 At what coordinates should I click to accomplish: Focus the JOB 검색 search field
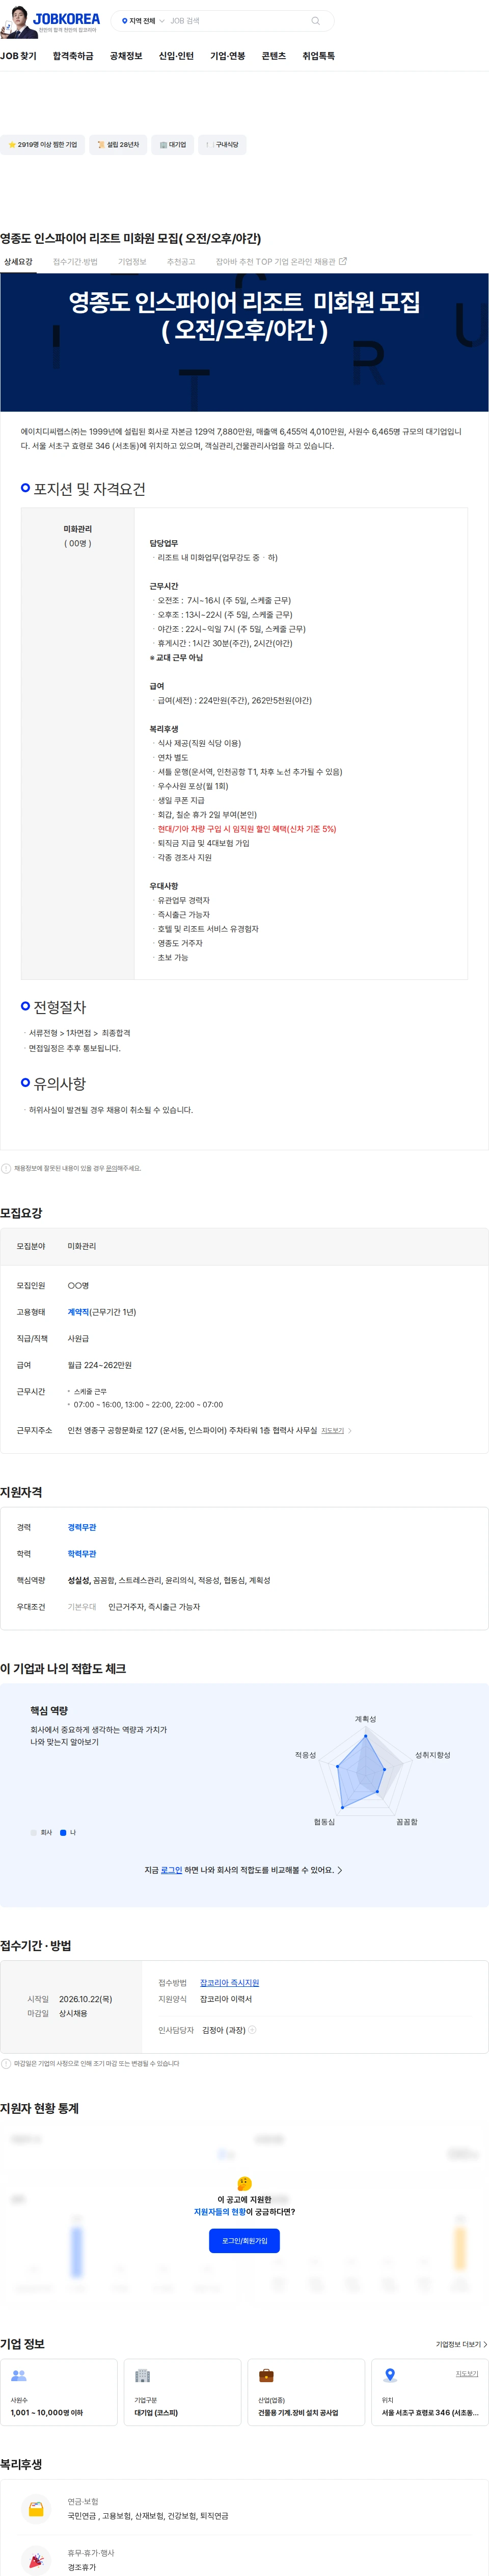pyautogui.click(x=237, y=21)
